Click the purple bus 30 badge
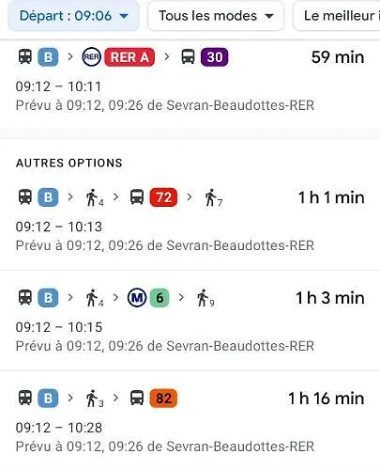 click(215, 57)
